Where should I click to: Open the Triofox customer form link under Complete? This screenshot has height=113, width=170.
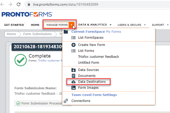point(50,61)
